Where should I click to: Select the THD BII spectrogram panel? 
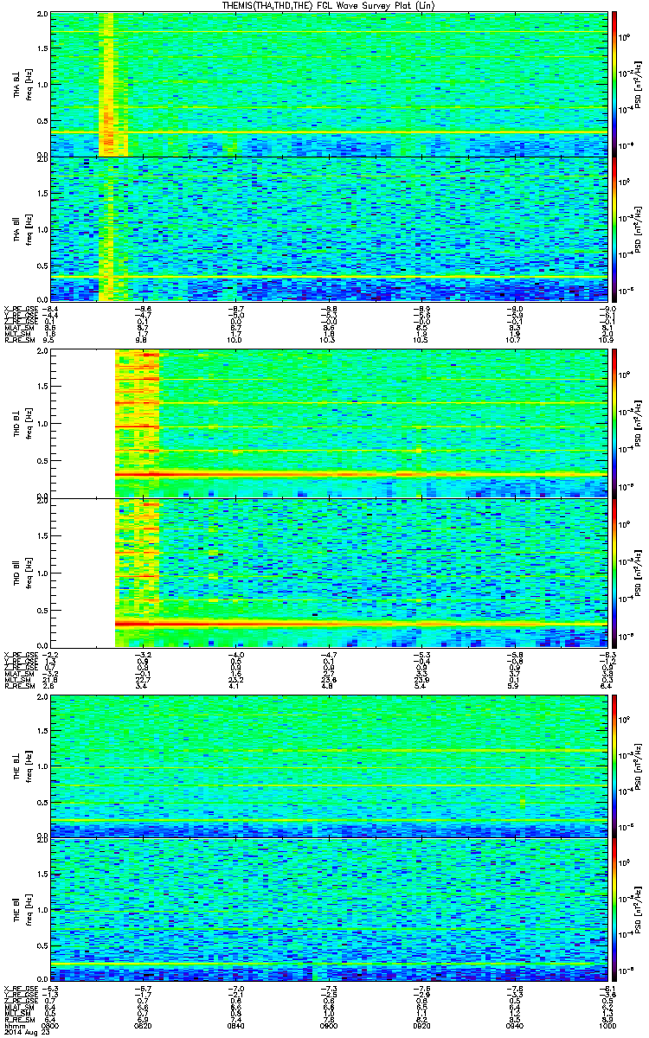(329, 573)
